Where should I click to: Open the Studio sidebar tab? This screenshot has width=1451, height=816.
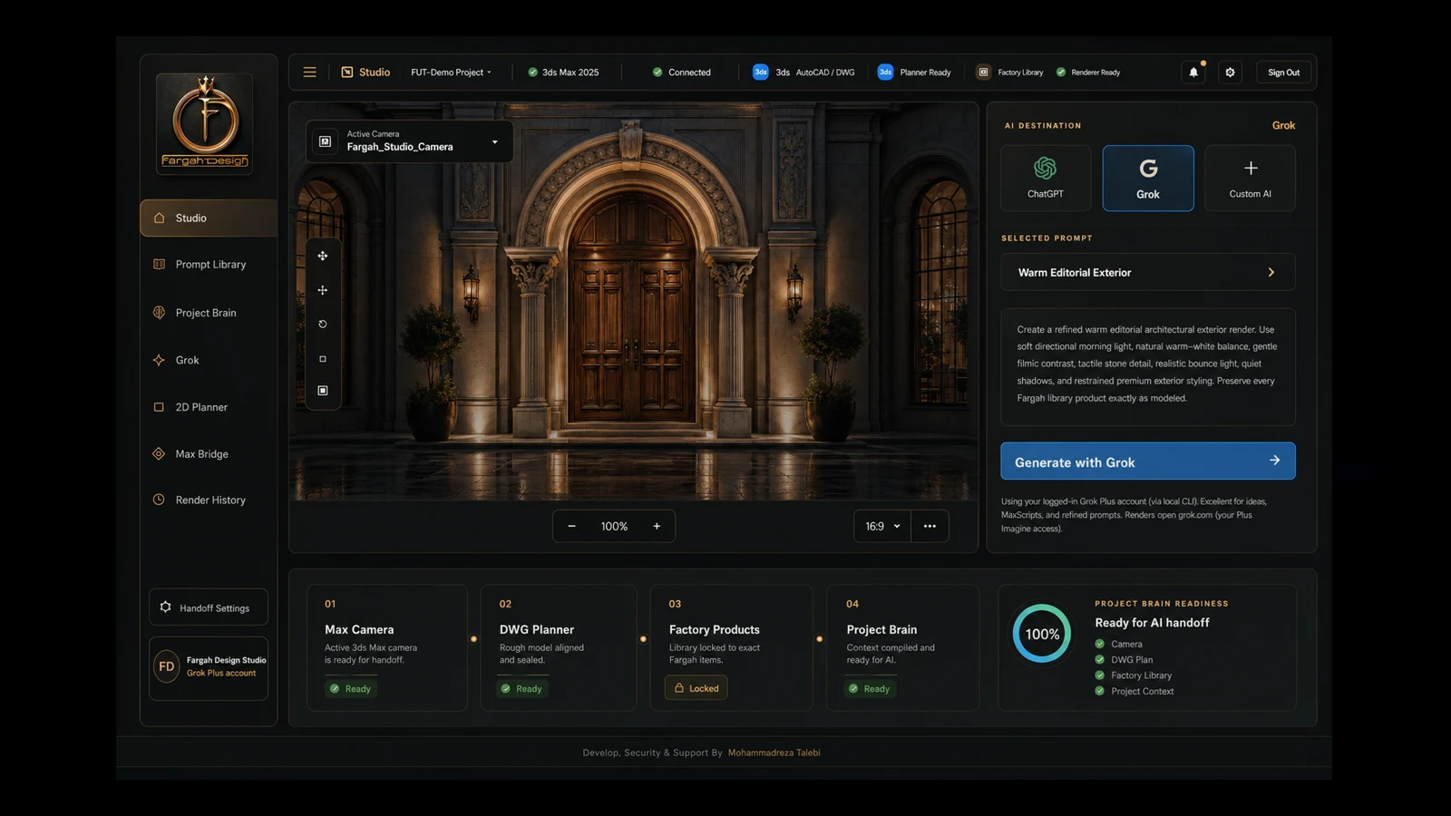209,219
